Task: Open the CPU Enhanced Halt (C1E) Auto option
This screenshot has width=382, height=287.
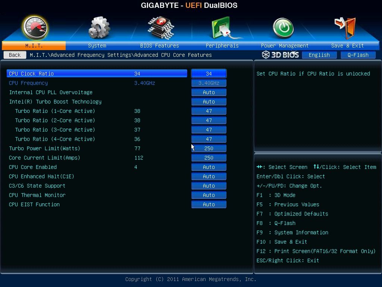Action: click(x=209, y=176)
